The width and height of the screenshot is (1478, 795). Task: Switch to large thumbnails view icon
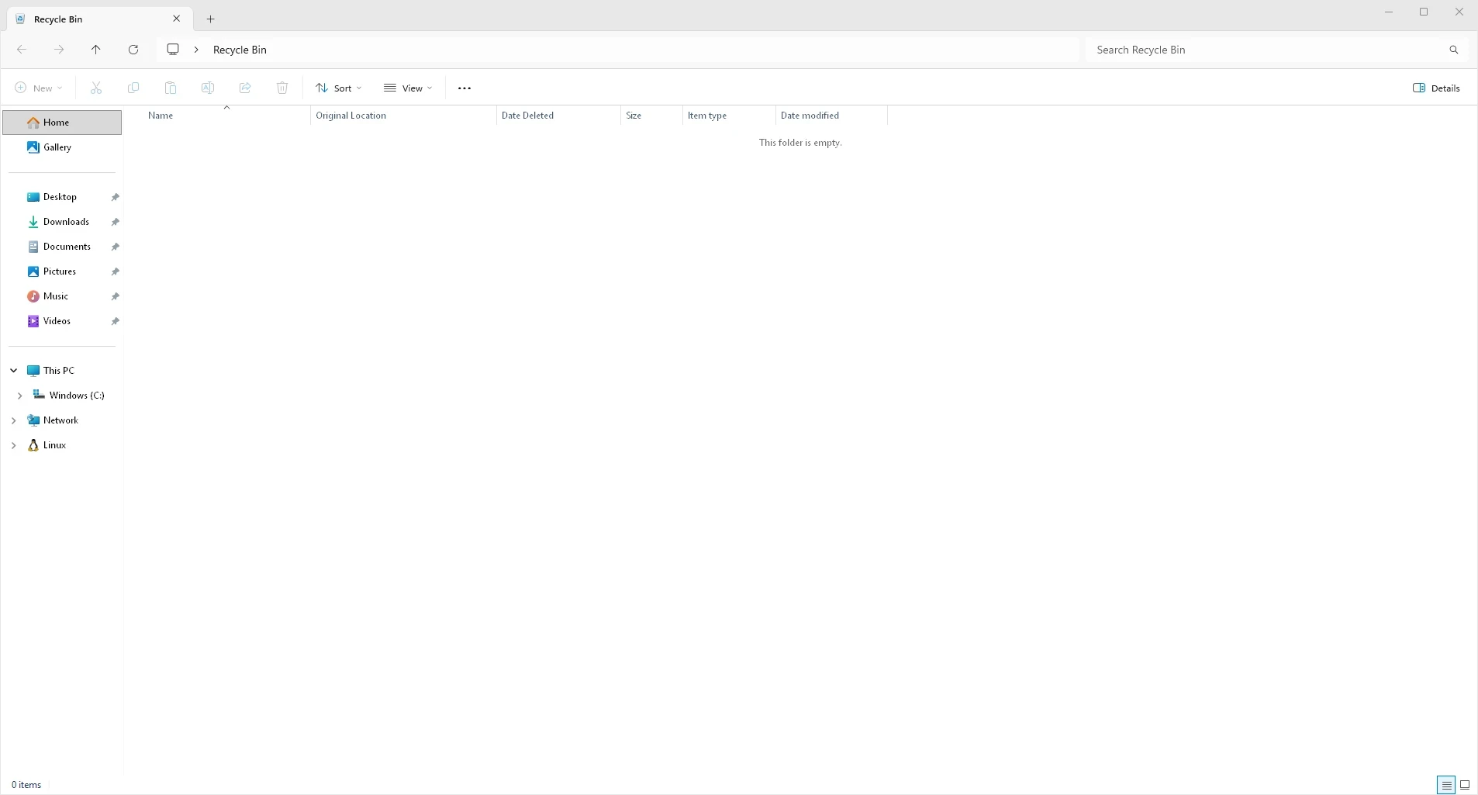1465,785
